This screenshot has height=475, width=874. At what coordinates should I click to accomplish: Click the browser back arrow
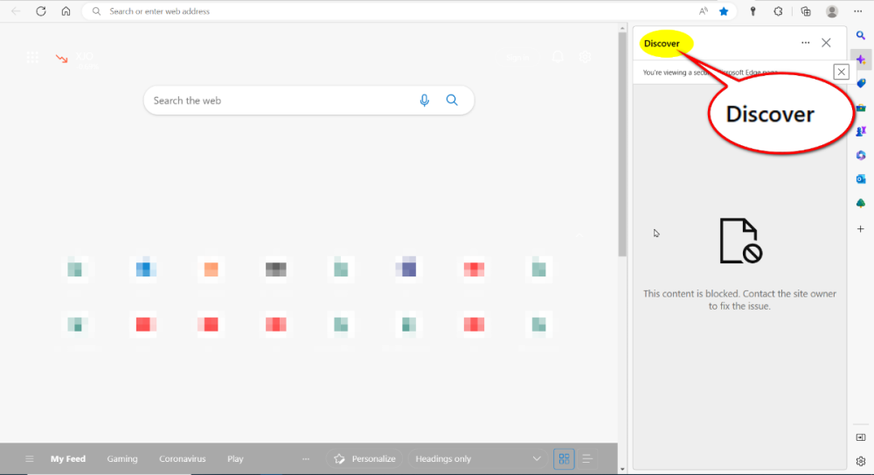click(x=16, y=11)
